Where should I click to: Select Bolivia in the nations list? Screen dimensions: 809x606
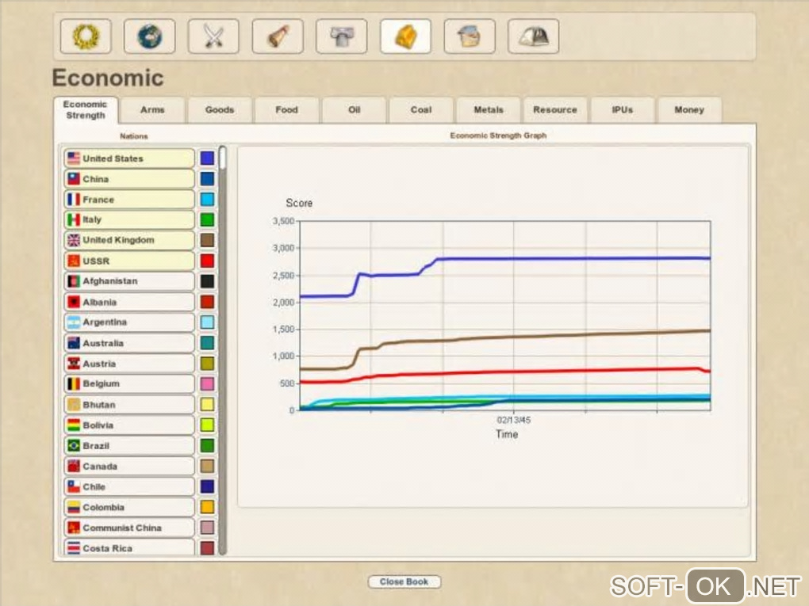click(129, 425)
